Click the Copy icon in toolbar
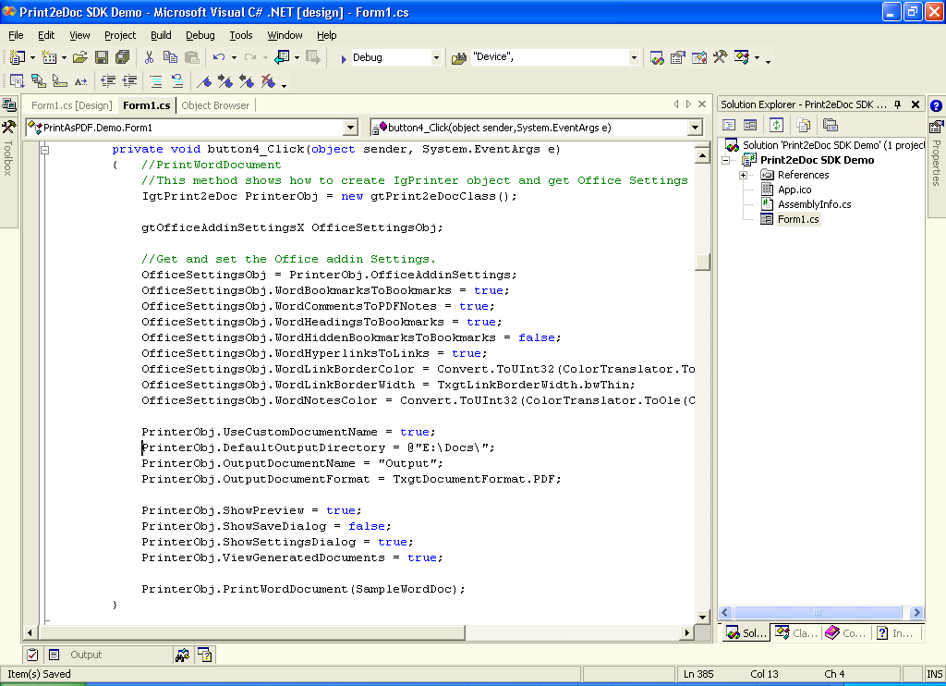This screenshot has height=686, width=946. click(170, 57)
